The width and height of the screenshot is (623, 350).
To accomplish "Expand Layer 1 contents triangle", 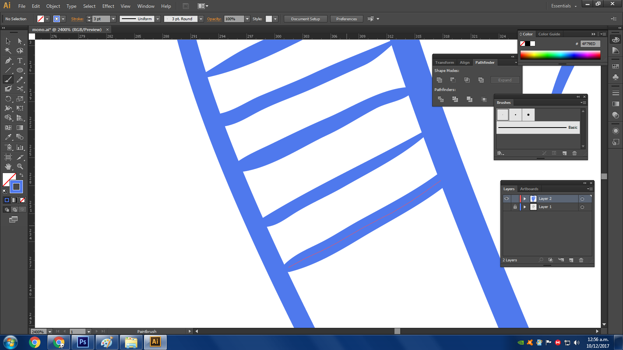I will click(524, 207).
